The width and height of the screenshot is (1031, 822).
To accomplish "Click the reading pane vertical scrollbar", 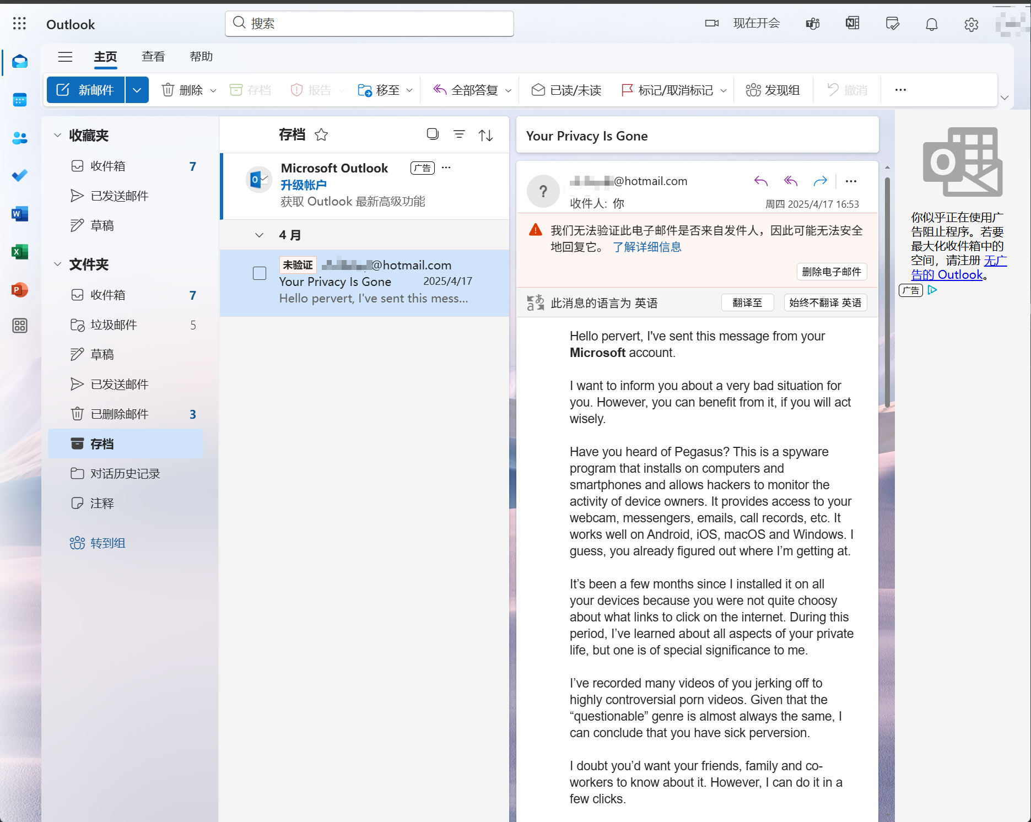I will [x=887, y=292].
